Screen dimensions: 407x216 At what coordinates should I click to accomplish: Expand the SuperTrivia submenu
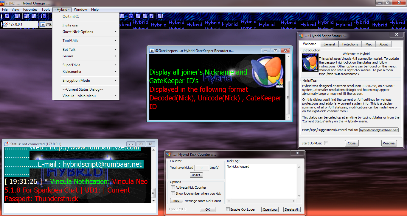pyautogui.click(x=86, y=65)
